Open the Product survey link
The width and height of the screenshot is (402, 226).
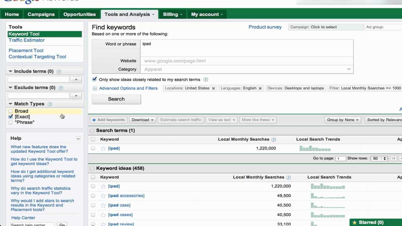265,27
